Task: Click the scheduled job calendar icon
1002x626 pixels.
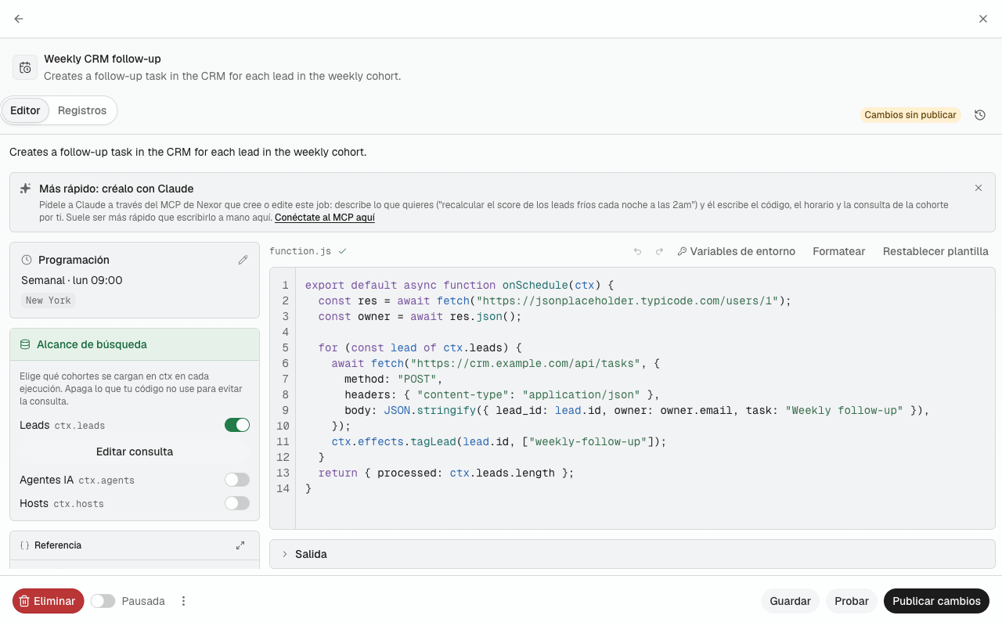Action: point(25,67)
